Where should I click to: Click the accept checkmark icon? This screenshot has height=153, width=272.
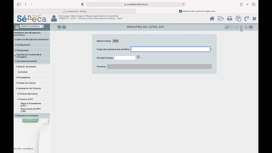click(227, 27)
